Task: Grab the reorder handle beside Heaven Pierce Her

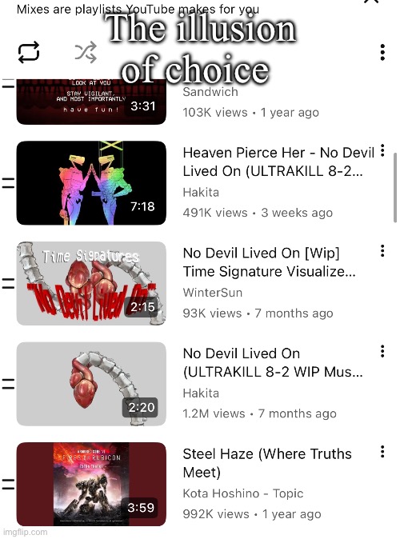Action: click(8, 183)
